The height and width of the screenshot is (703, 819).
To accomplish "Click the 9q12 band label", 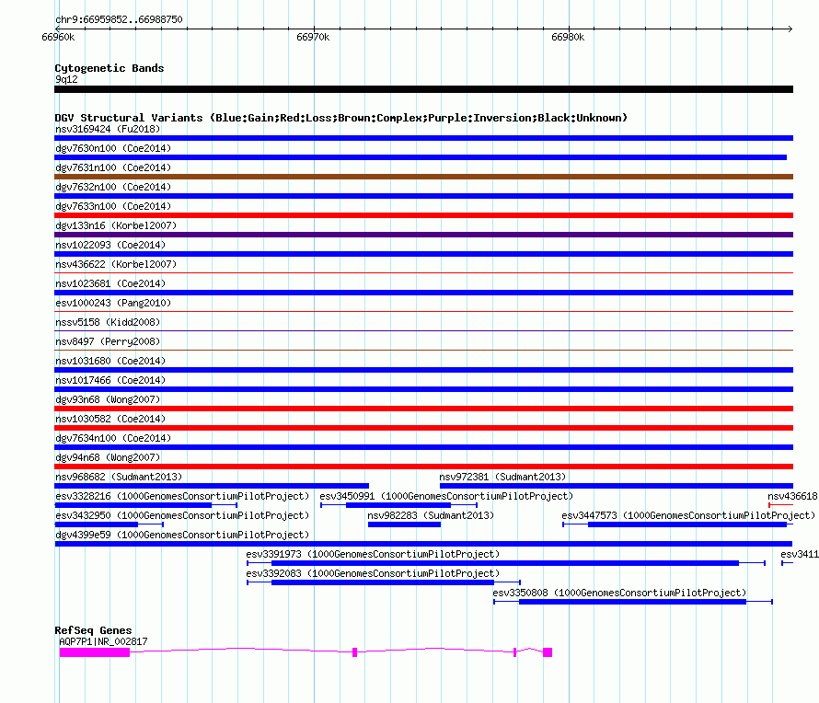I will pos(66,79).
